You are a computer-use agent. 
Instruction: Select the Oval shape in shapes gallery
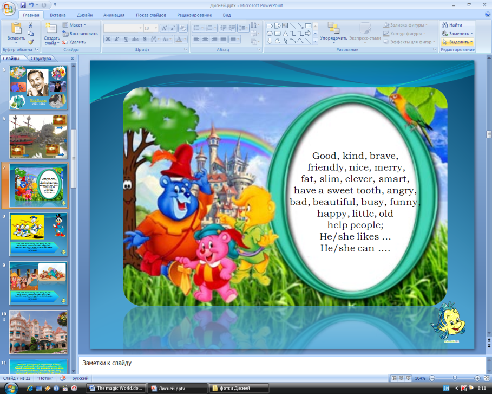(270, 33)
